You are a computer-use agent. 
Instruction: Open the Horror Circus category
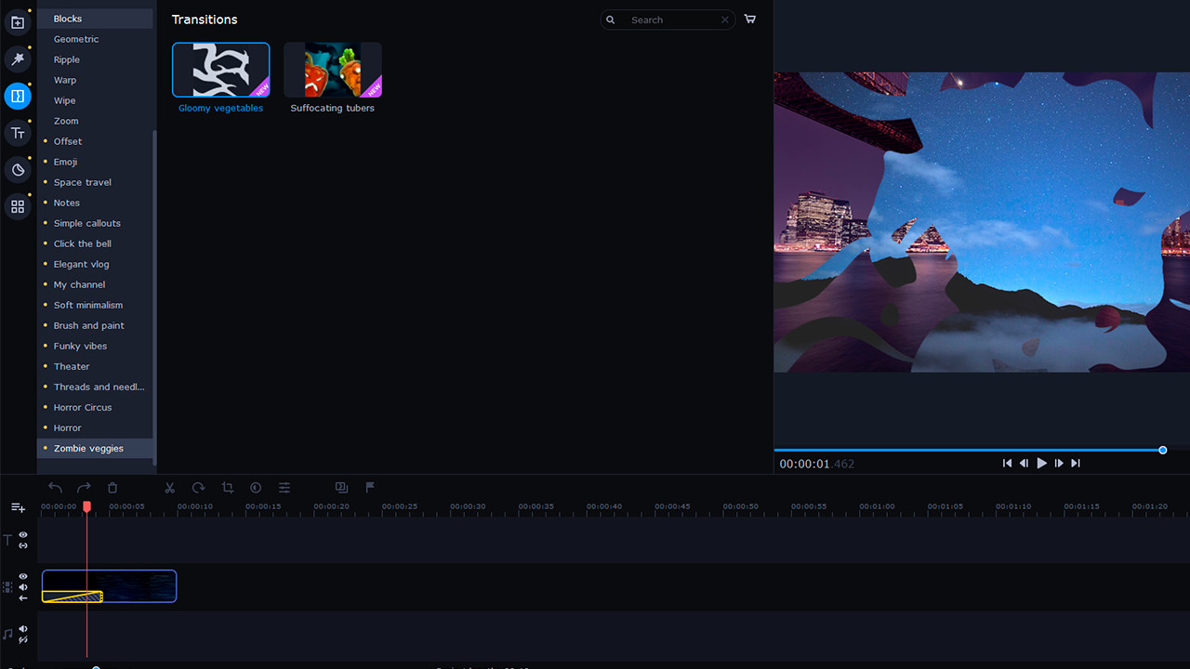click(82, 407)
